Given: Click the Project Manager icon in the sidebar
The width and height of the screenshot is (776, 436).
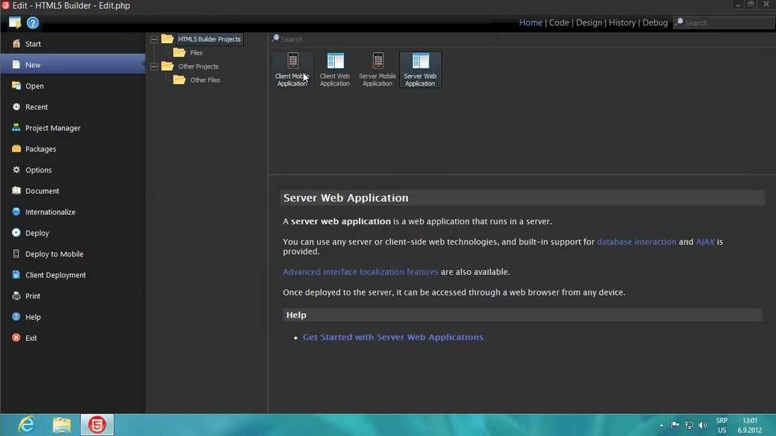Looking at the screenshot, I should [16, 128].
